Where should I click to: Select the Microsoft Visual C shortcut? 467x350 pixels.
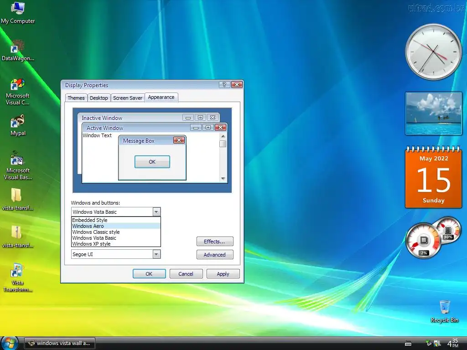pyautogui.click(x=18, y=91)
